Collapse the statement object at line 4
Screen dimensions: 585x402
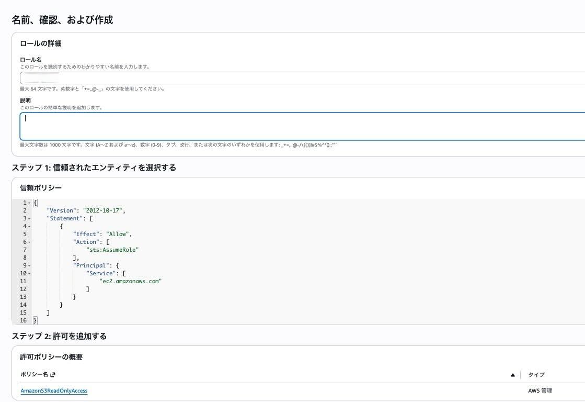click(29, 226)
